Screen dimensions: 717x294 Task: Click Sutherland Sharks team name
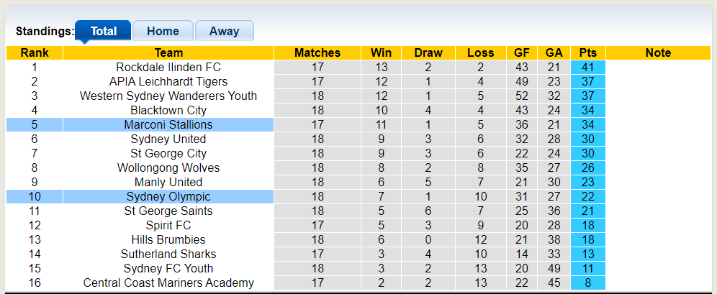pos(168,254)
